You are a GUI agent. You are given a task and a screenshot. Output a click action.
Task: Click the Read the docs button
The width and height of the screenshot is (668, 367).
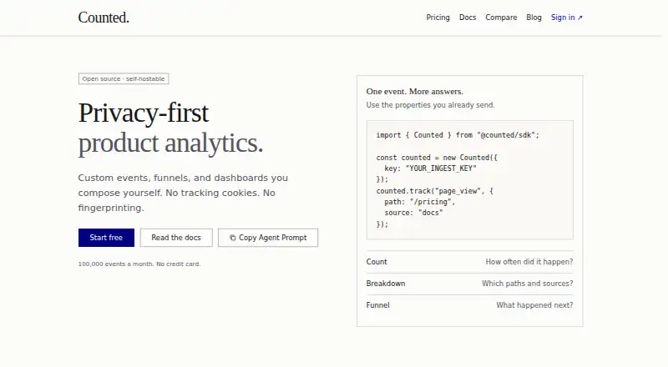click(176, 238)
